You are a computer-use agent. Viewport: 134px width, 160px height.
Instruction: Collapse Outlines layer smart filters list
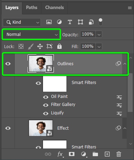[125, 64]
